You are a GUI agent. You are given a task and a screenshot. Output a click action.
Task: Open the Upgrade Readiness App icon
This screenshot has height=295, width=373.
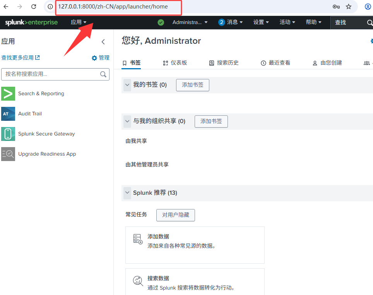(8, 154)
